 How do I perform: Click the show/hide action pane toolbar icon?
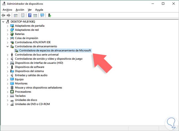pyautogui.click(x=35, y=15)
